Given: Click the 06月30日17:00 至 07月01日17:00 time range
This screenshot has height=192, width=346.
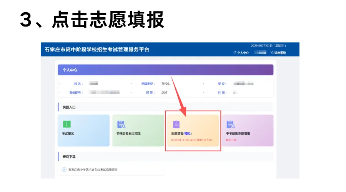Looking at the screenshot, I should click(191, 140).
